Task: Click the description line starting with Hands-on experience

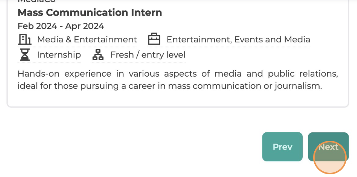Action: pyautogui.click(x=178, y=74)
